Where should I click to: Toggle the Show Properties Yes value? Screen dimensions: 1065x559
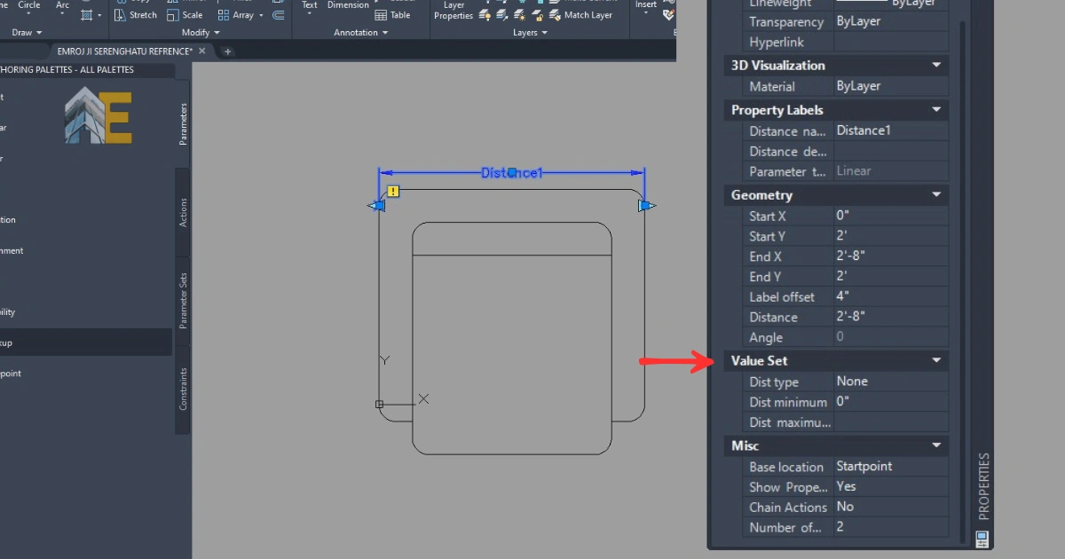890,486
